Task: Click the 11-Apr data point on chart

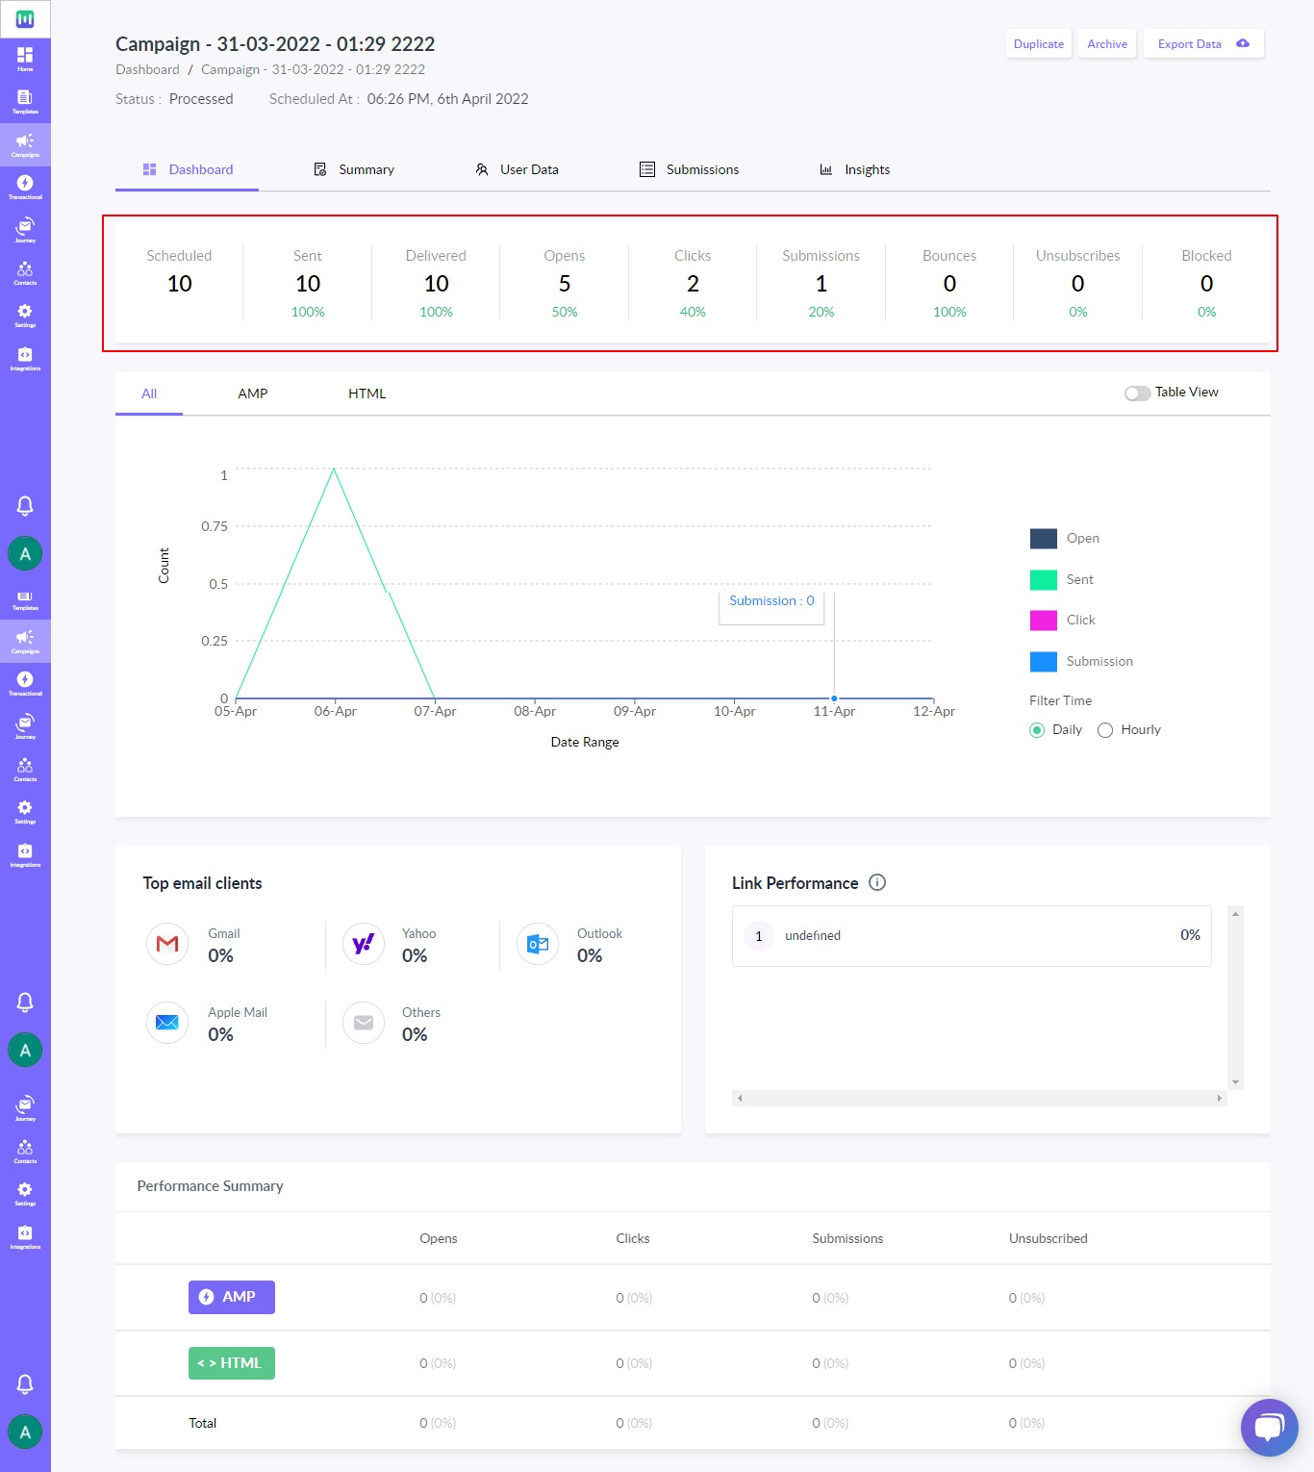Action: [x=834, y=698]
